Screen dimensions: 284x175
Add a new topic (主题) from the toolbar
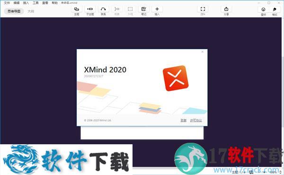point(77,9)
